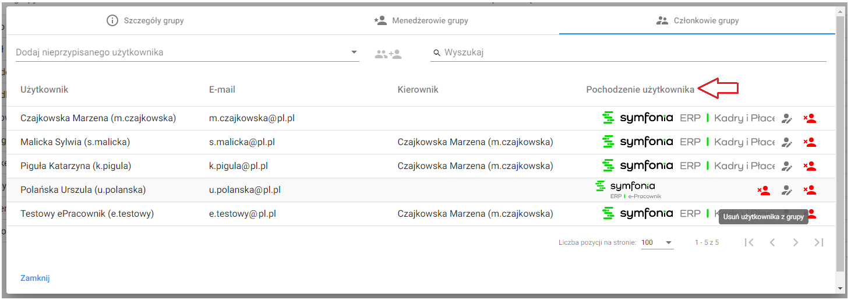Go to the first page of results
This screenshot has width=851, height=303.
(x=749, y=242)
